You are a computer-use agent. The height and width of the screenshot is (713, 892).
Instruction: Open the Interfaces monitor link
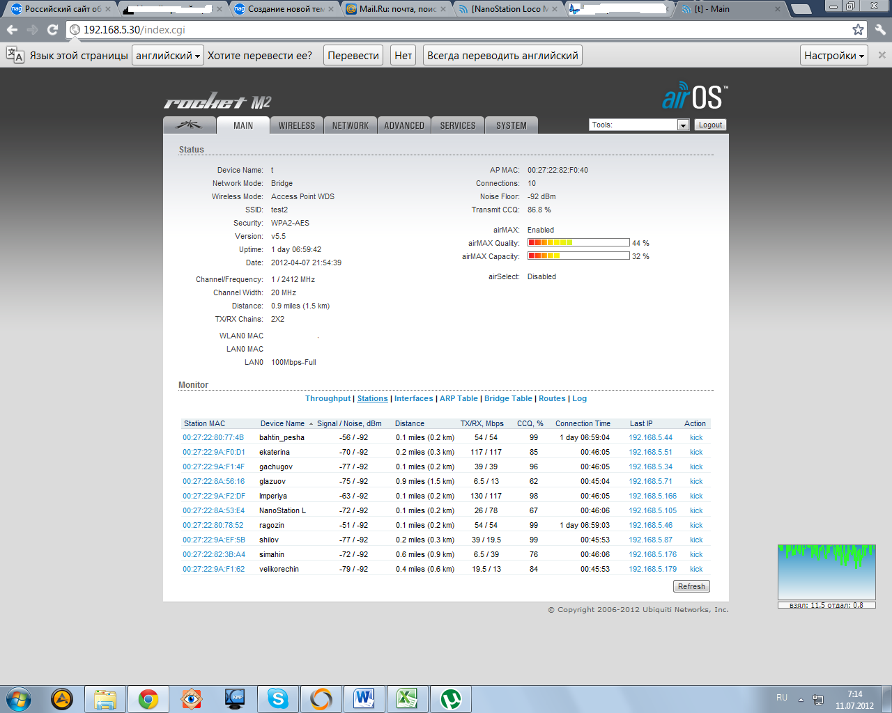(x=413, y=398)
